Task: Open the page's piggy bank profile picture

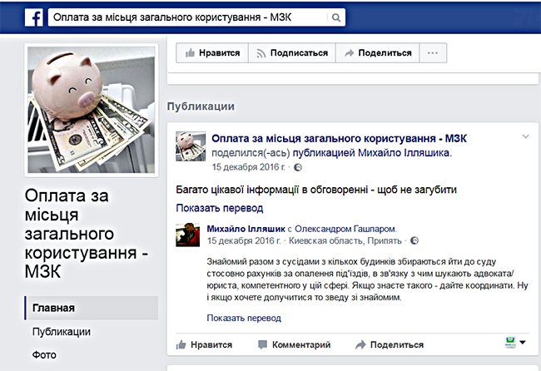Action: pyautogui.click(x=92, y=110)
